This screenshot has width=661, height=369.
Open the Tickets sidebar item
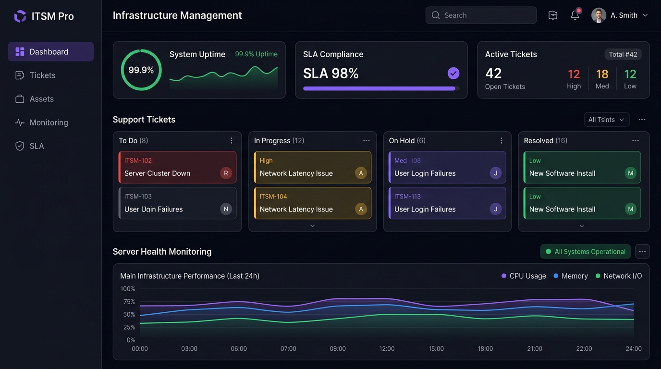(x=51, y=75)
